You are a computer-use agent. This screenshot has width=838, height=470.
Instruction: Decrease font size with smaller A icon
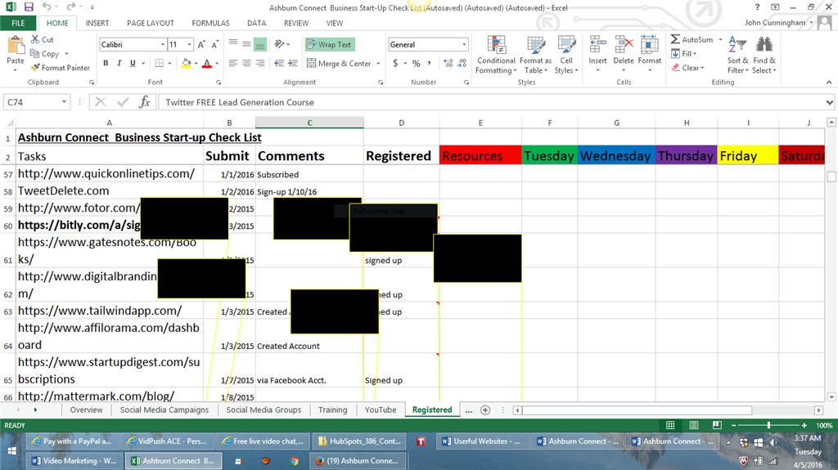point(215,45)
